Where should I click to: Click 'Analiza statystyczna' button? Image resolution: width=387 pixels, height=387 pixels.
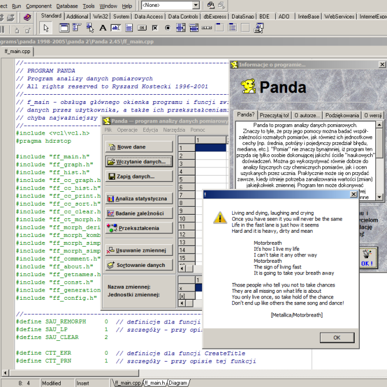pyautogui.click(x=139, y=198)
